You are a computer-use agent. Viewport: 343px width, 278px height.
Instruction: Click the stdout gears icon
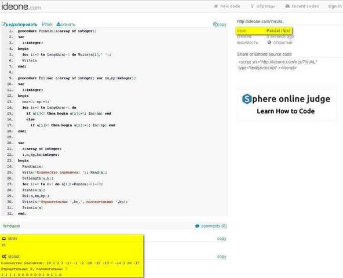4,257
